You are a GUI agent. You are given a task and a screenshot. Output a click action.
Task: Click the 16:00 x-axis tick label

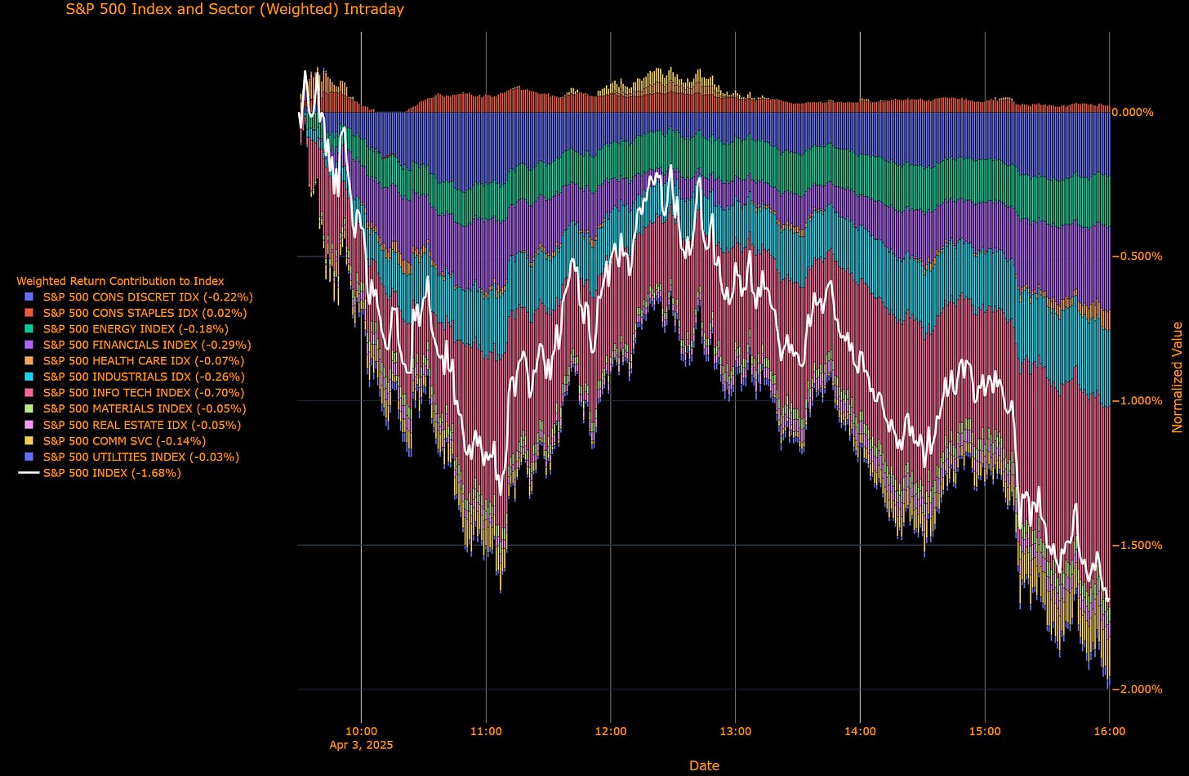pyautogui.click(x=1110, y=731)
